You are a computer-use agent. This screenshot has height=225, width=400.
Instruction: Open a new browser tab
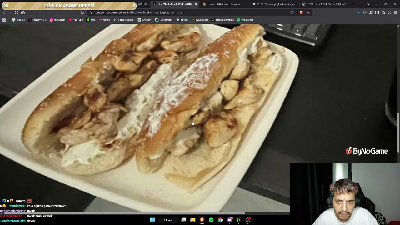[353, 4]
